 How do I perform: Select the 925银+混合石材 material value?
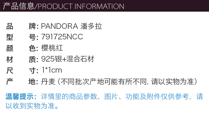(67, 59)
